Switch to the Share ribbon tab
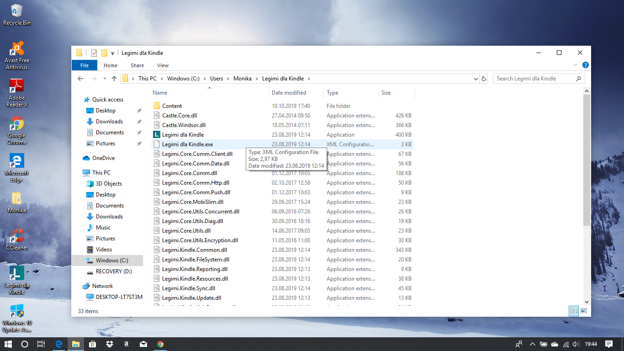Viewport: 624px width, 351px height. point(137,65)
